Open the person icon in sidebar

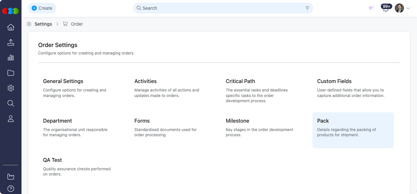[x=11, y=119]
